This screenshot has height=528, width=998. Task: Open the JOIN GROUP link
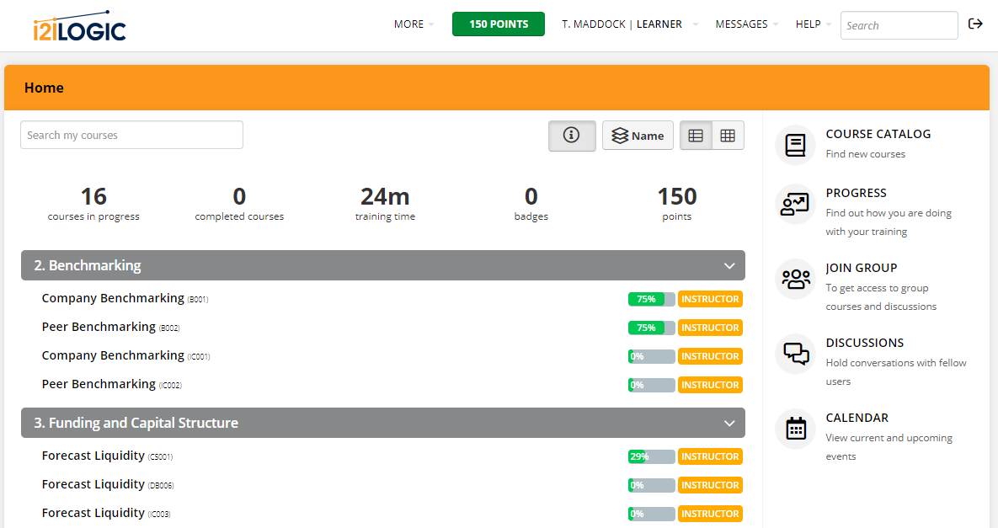pos(862,268)
